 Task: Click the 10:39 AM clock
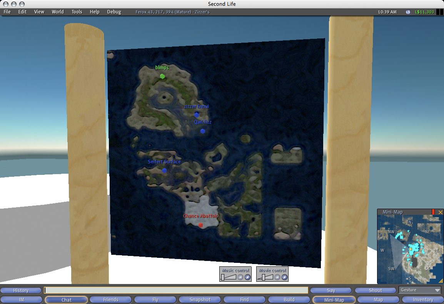[x=387, y=12]
